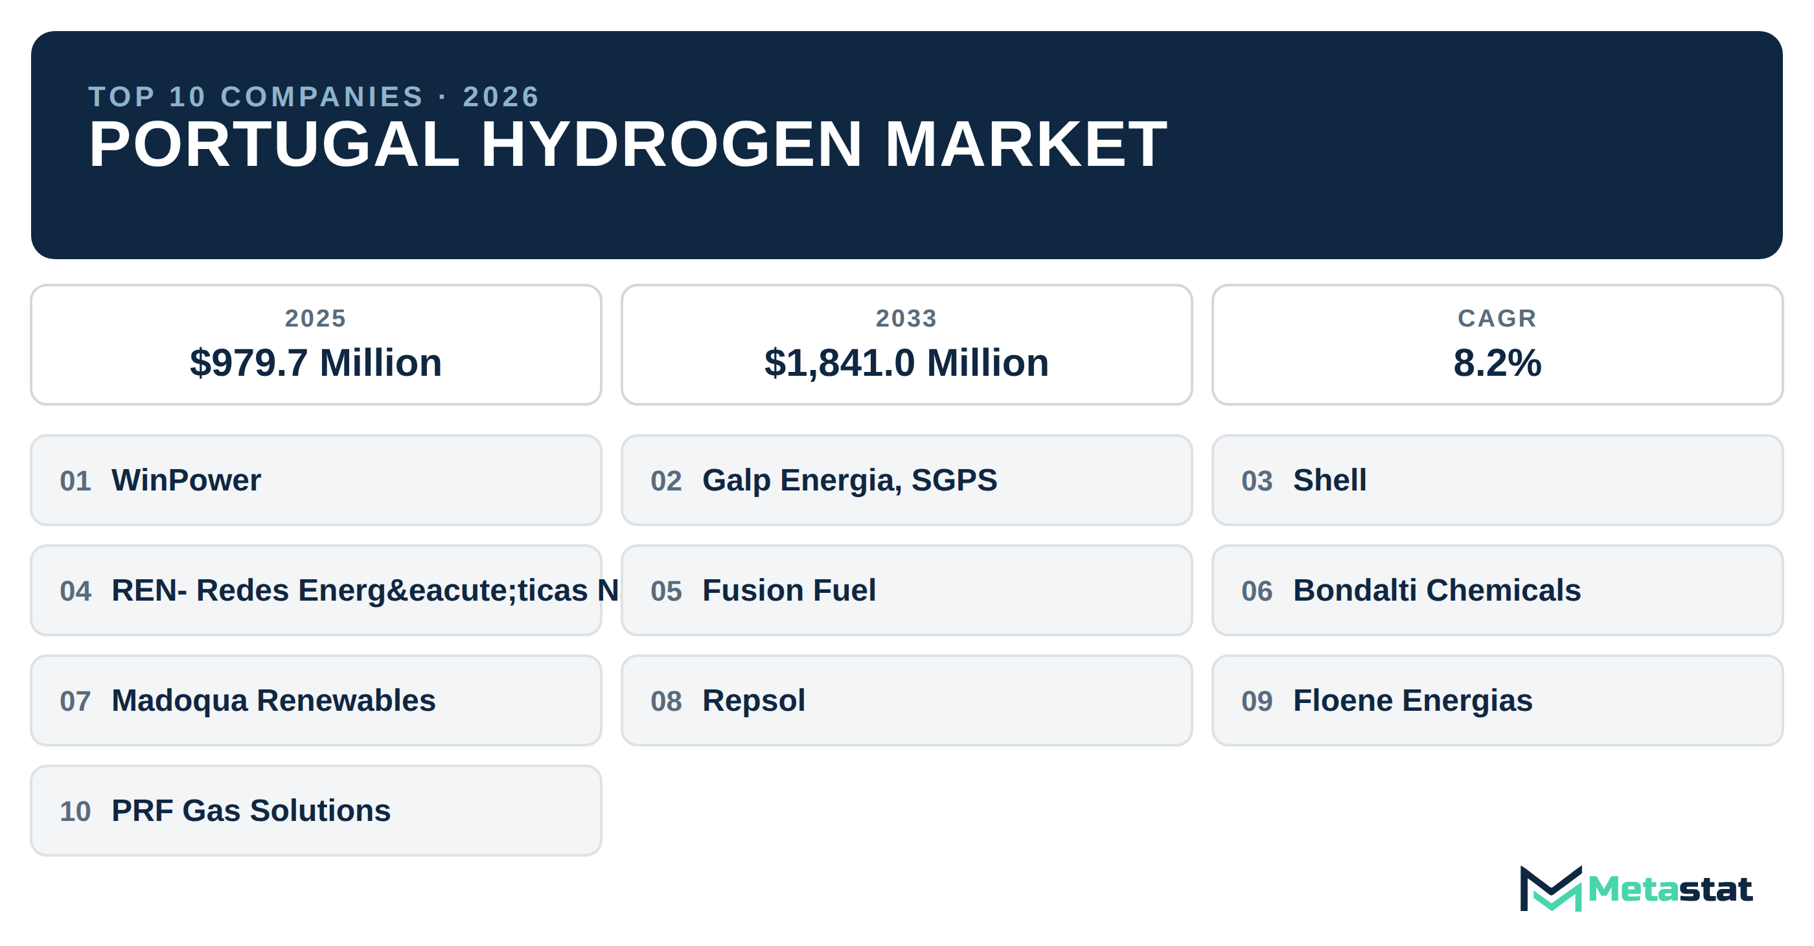The image size is (1814, 946).
Task: Select the WinPower company card
Action: (x=316, y=479)
